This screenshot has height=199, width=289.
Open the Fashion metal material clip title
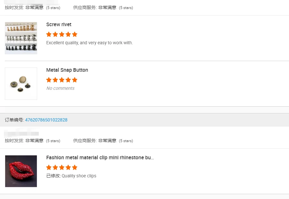tap(100, 158)
